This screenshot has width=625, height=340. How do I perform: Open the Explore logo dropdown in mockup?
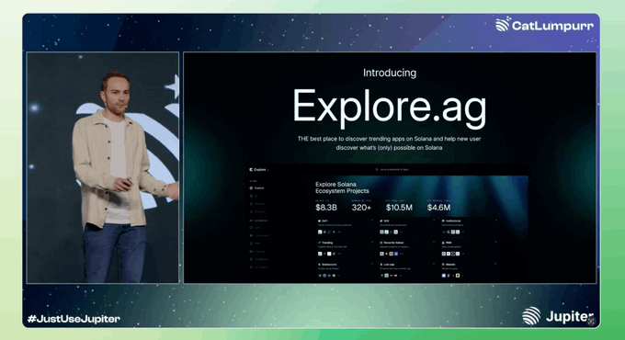(259, 170)
